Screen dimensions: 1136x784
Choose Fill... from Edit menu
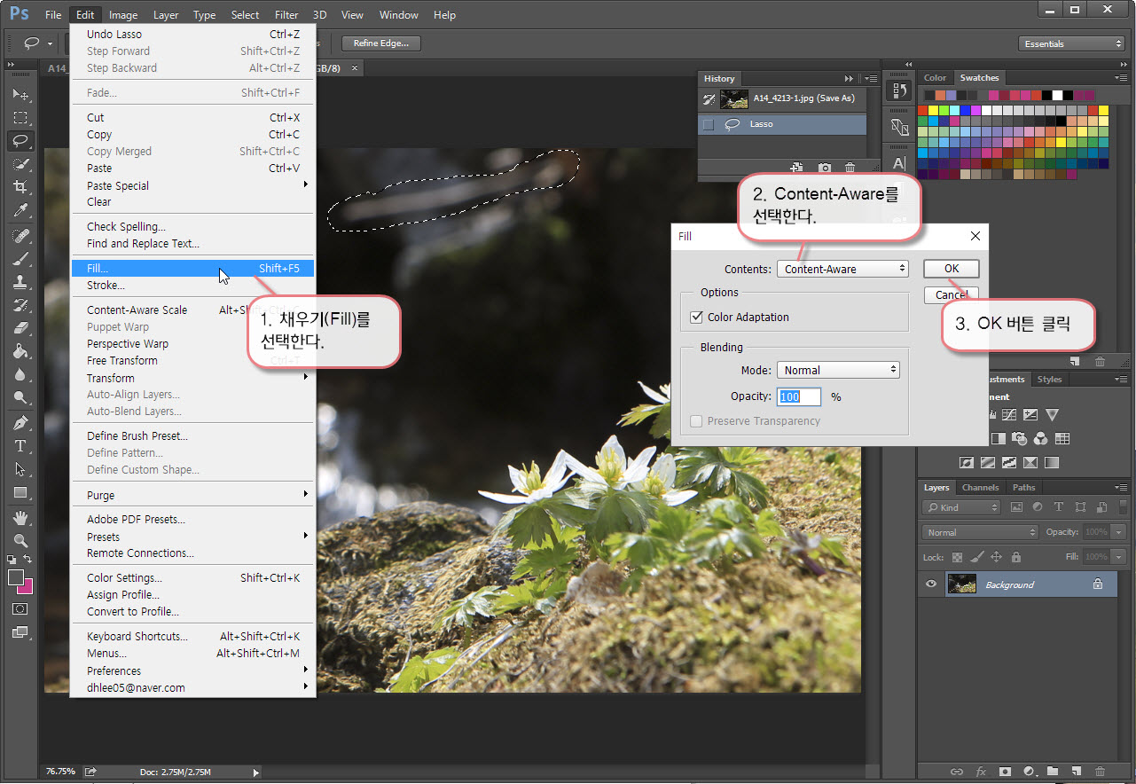pyautogui.click(x=192, y=268)
